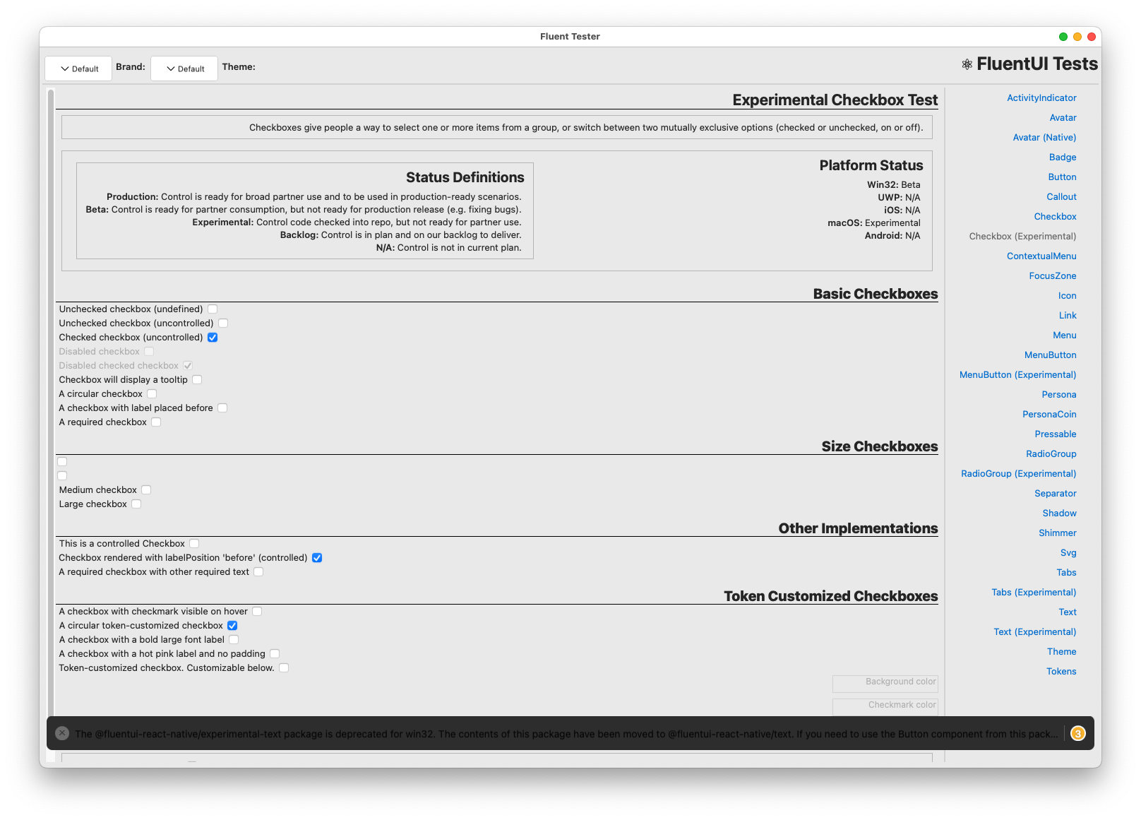Toggle the controlled Checkbox
Viewport: 1141px width, 820px height.
coord(194,543)
